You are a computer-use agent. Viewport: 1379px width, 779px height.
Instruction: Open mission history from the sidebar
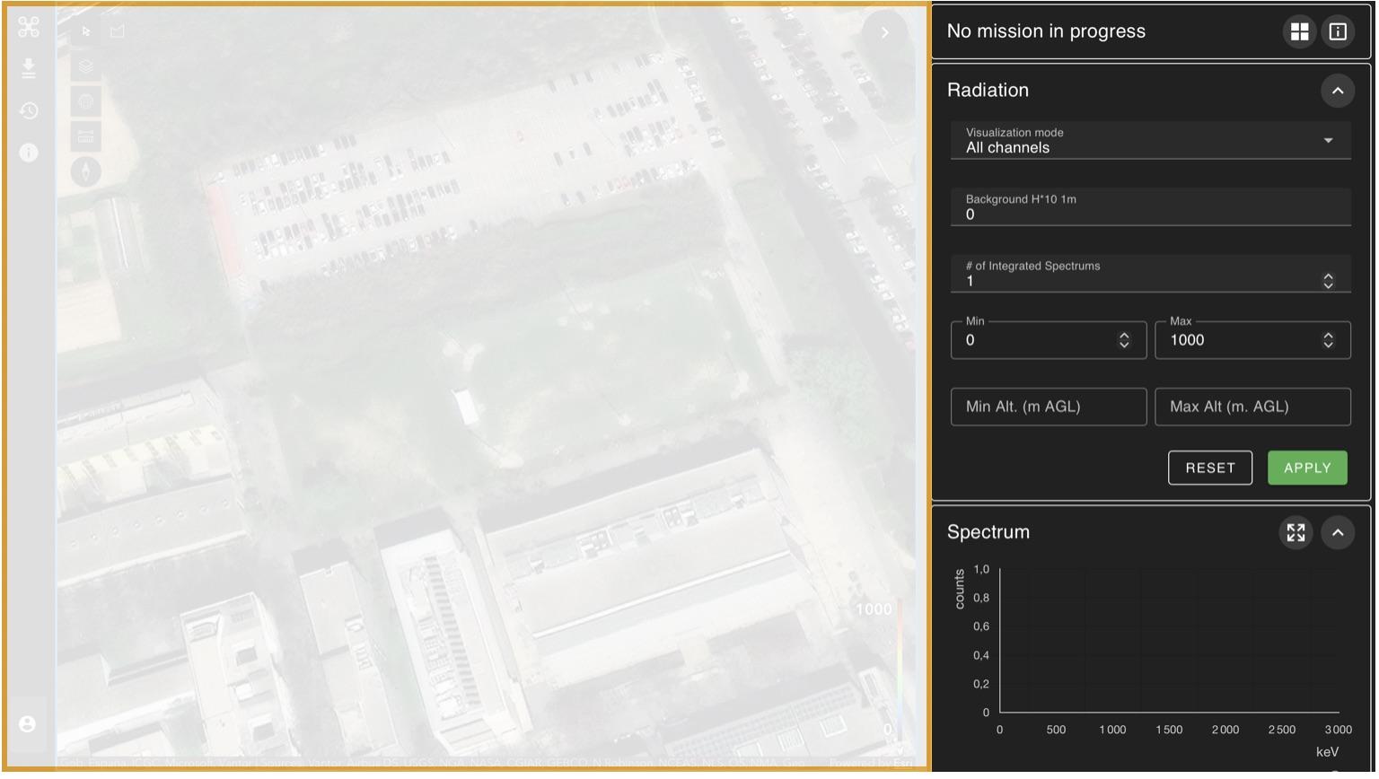(29, 110)
